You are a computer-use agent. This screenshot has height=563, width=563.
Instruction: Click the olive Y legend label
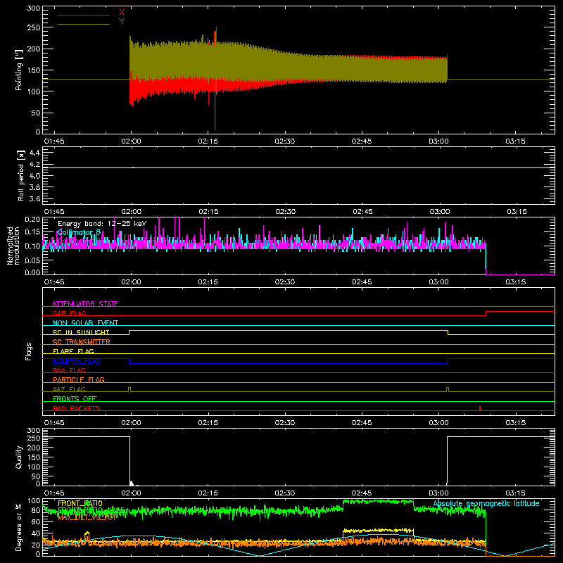click(122, 22)
